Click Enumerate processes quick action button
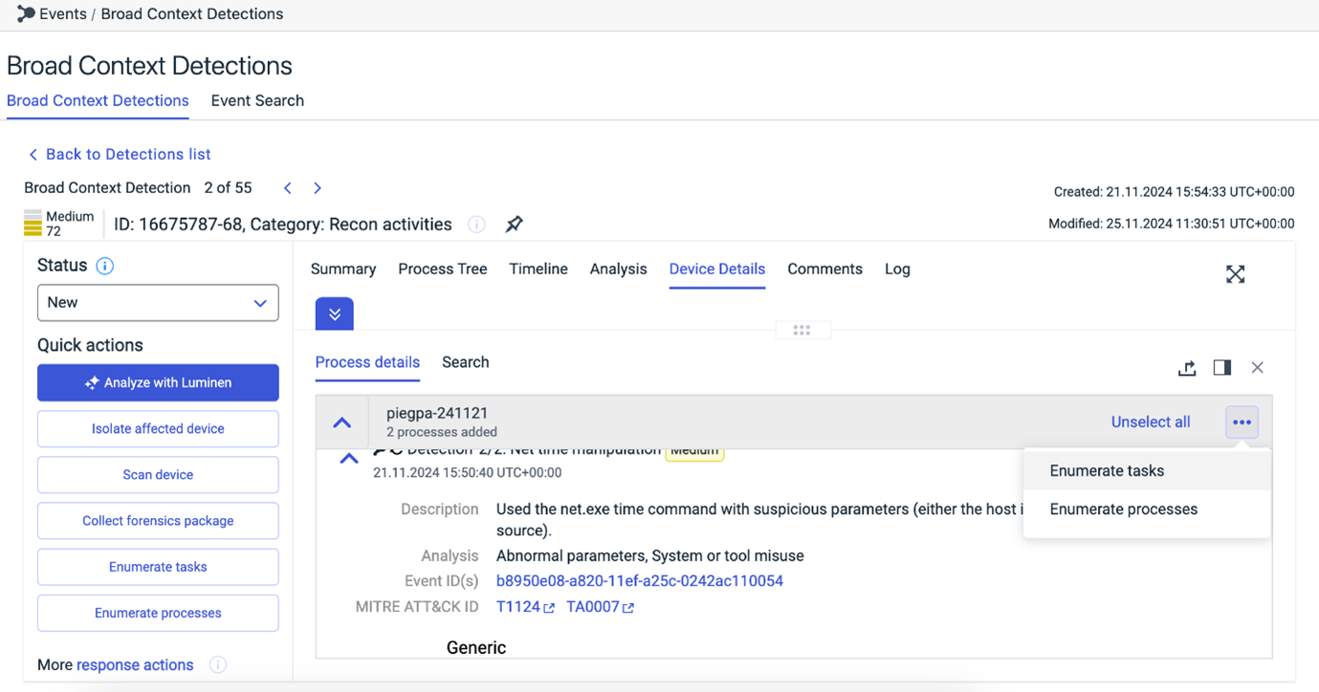Screen dimensions: 1319x692 point(158,614)
